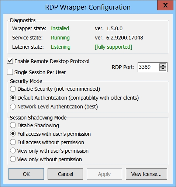Increase RDP Port with up arrow
This screenshot has width=176, height=187.
click(x=163, y=65)
